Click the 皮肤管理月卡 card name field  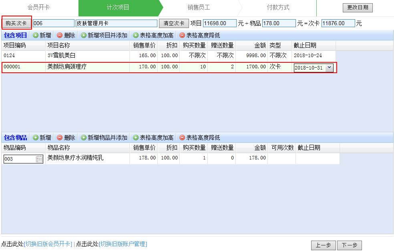117,24
